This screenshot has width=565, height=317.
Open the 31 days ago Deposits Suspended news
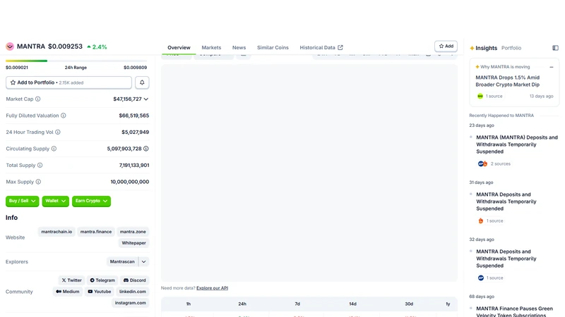(x=506, y=201)
